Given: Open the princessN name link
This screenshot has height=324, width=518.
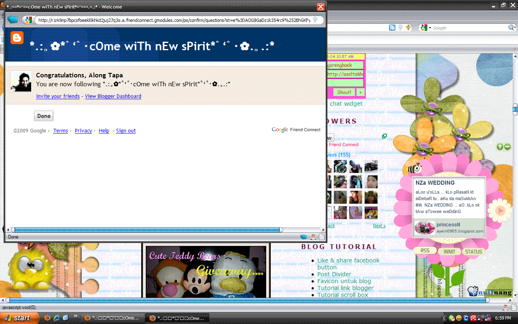Looking at the screenshot, I should 448,225.
